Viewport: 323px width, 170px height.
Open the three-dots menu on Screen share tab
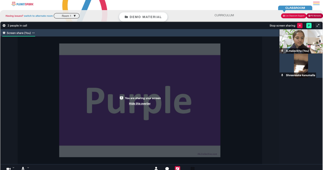coord(33,33)
